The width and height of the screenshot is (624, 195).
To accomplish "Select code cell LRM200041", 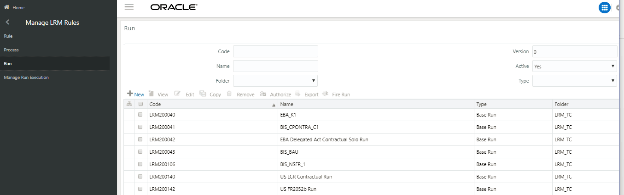I will click(x=162, y=127).
